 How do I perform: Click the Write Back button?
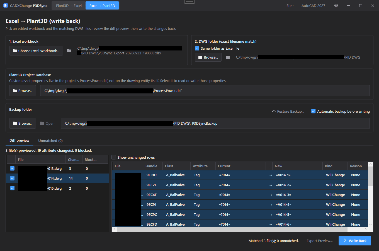pyautogui.click(x=355, y=241)
